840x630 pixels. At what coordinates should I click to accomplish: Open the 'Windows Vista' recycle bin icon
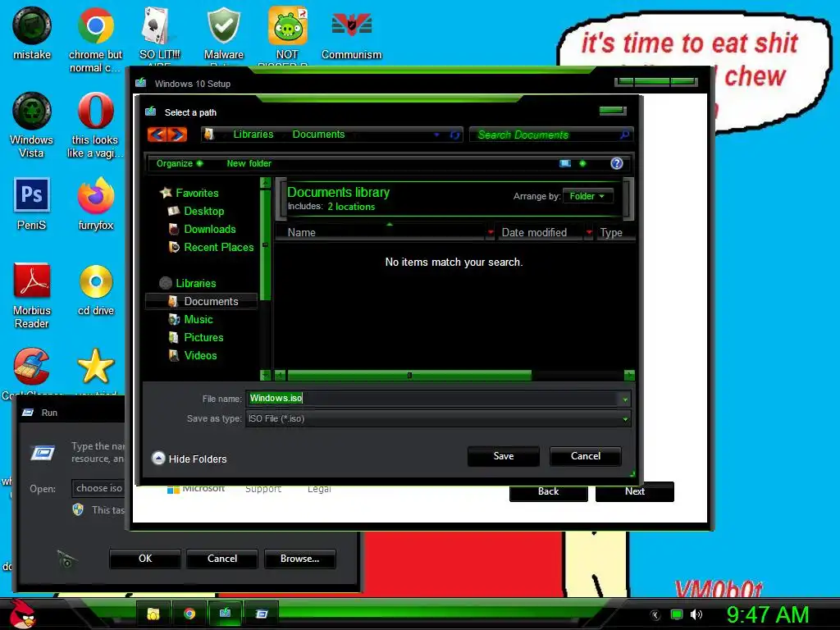(32, 111)
